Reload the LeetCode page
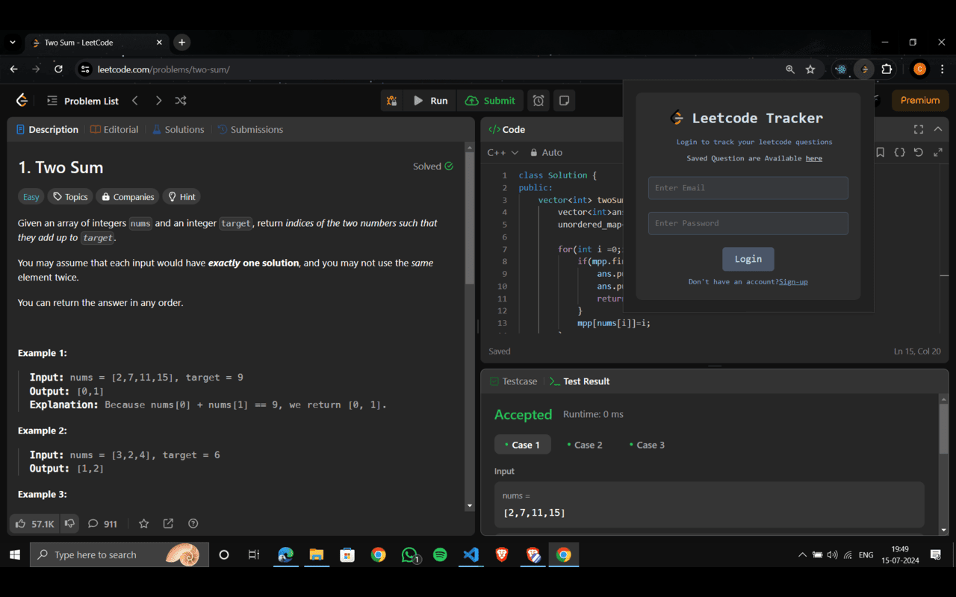Image resolution: width=956 pixels, height=597 pixels. coord(58,69)
